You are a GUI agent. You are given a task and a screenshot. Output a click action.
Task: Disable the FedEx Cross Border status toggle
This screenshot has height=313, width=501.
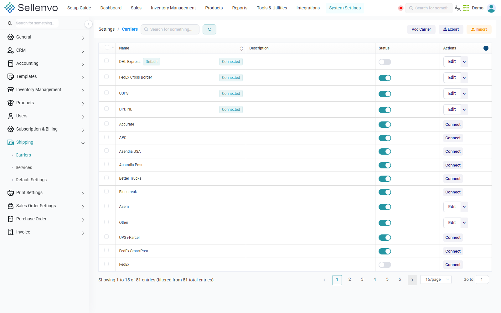385,78
